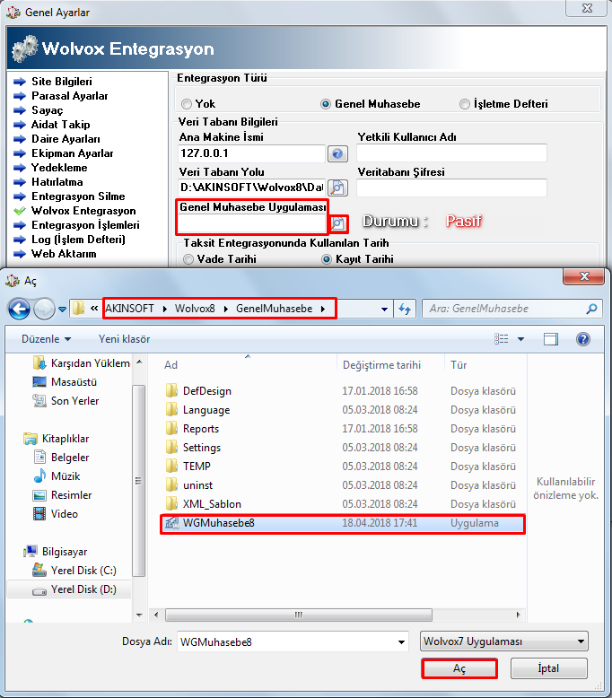This screenshot has width=612, height=698.
Task: Select Masaüstü in navigation pane
Action: pyautogui.click(x=65, y=382)
